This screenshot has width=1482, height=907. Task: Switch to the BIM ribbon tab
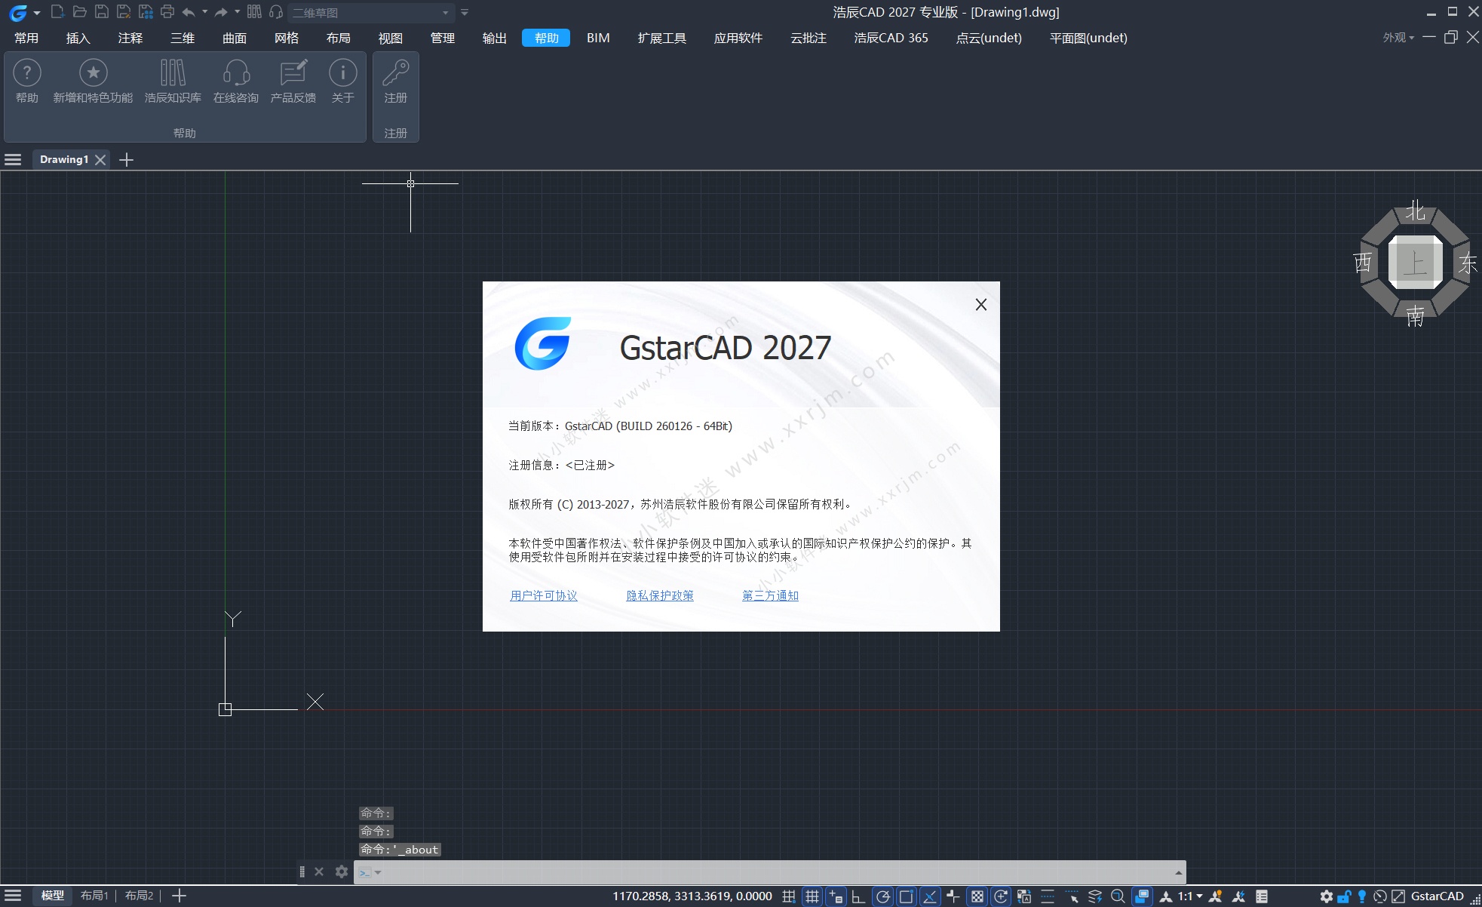(x=598, y=38)
